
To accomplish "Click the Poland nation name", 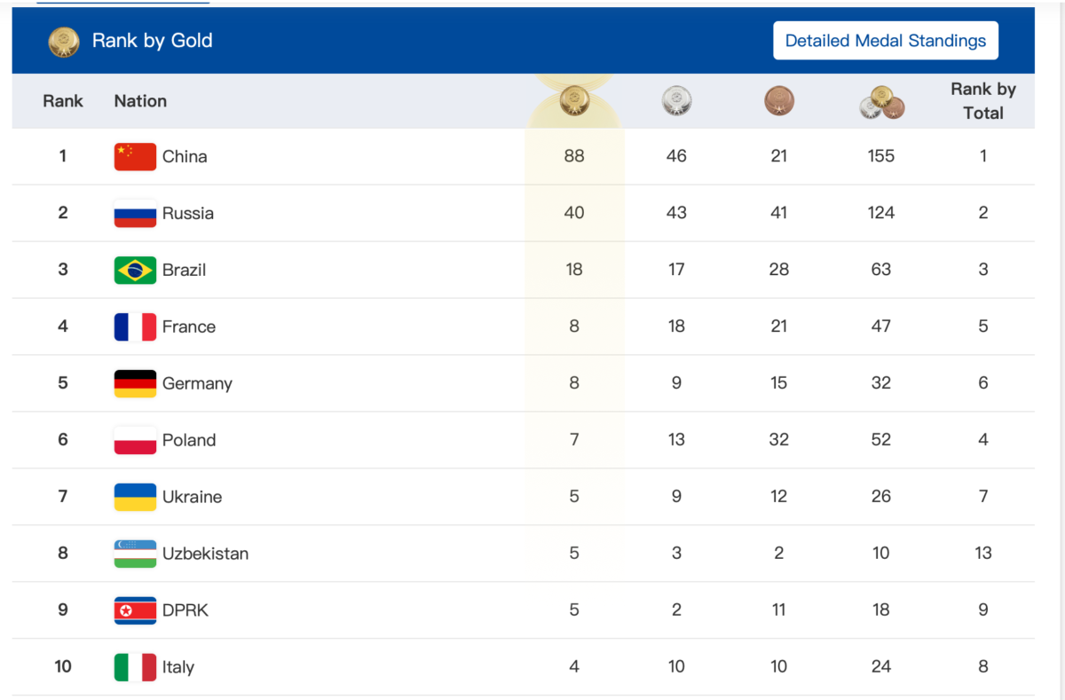I will click(x=189, y=440).
